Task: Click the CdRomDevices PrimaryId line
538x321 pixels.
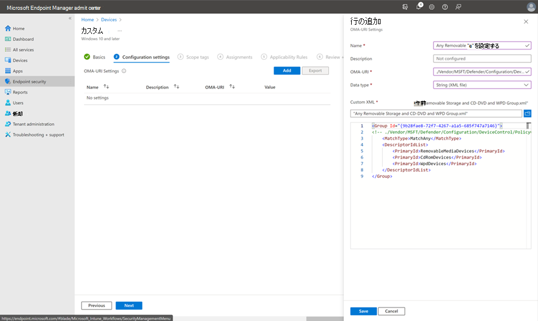Action: pyautogui.click(x=437, y=158)
